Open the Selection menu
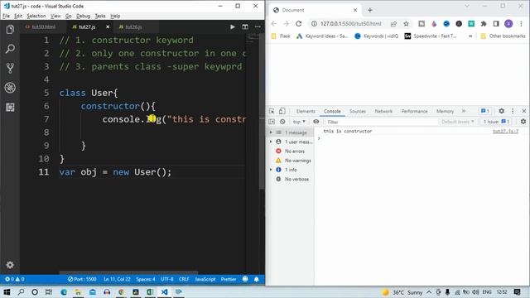The height and width of the screenshot is (298, 530). tap(36, 16)
